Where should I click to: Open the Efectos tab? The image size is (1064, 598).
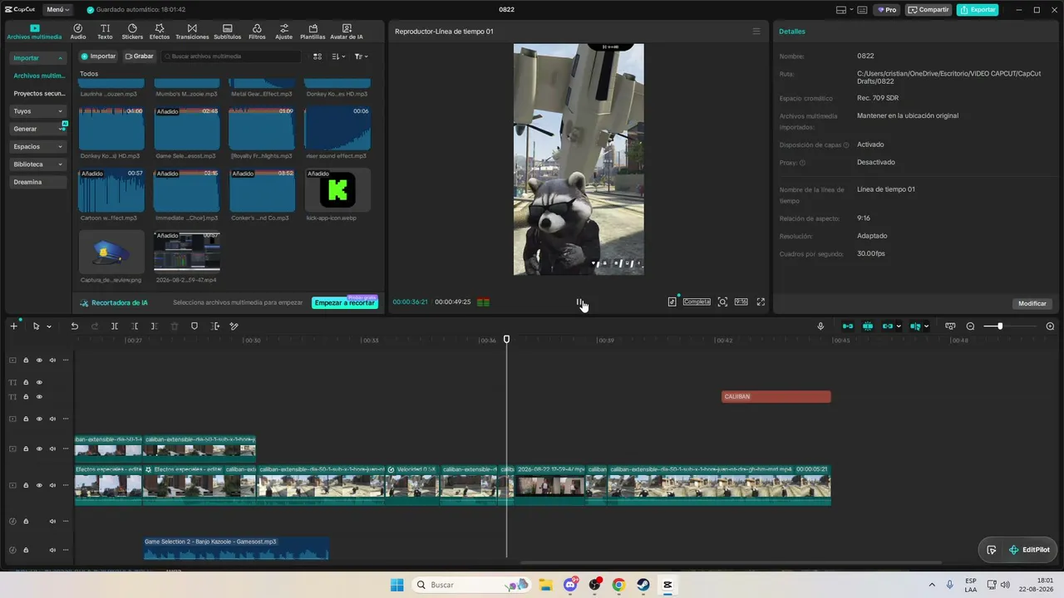(160, 32)
